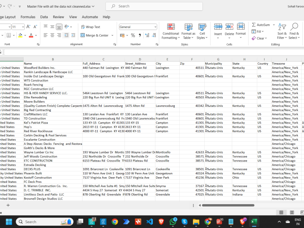This screenshot has width=304, height=228.
Task: Open Windows Start menu
Action: (x=9, y=222)
